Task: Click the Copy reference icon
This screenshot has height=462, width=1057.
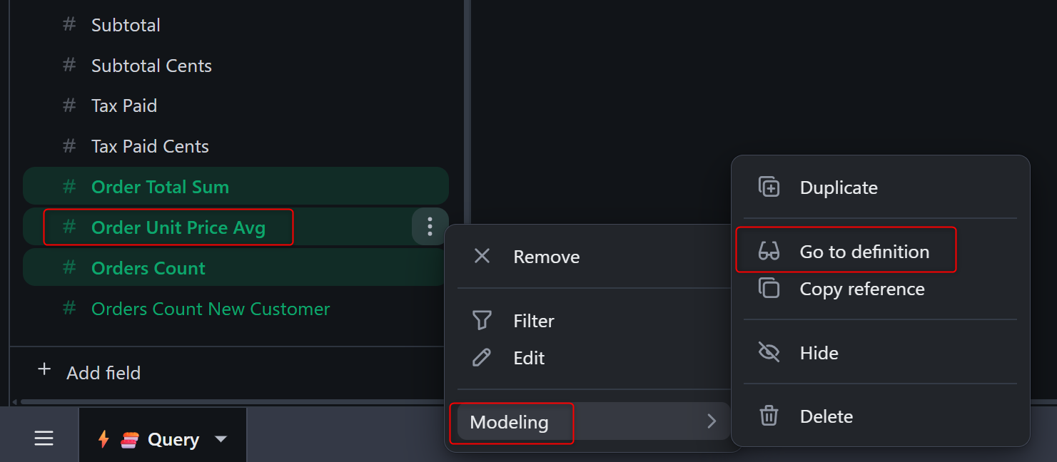Action: click(x=769, y=289)
